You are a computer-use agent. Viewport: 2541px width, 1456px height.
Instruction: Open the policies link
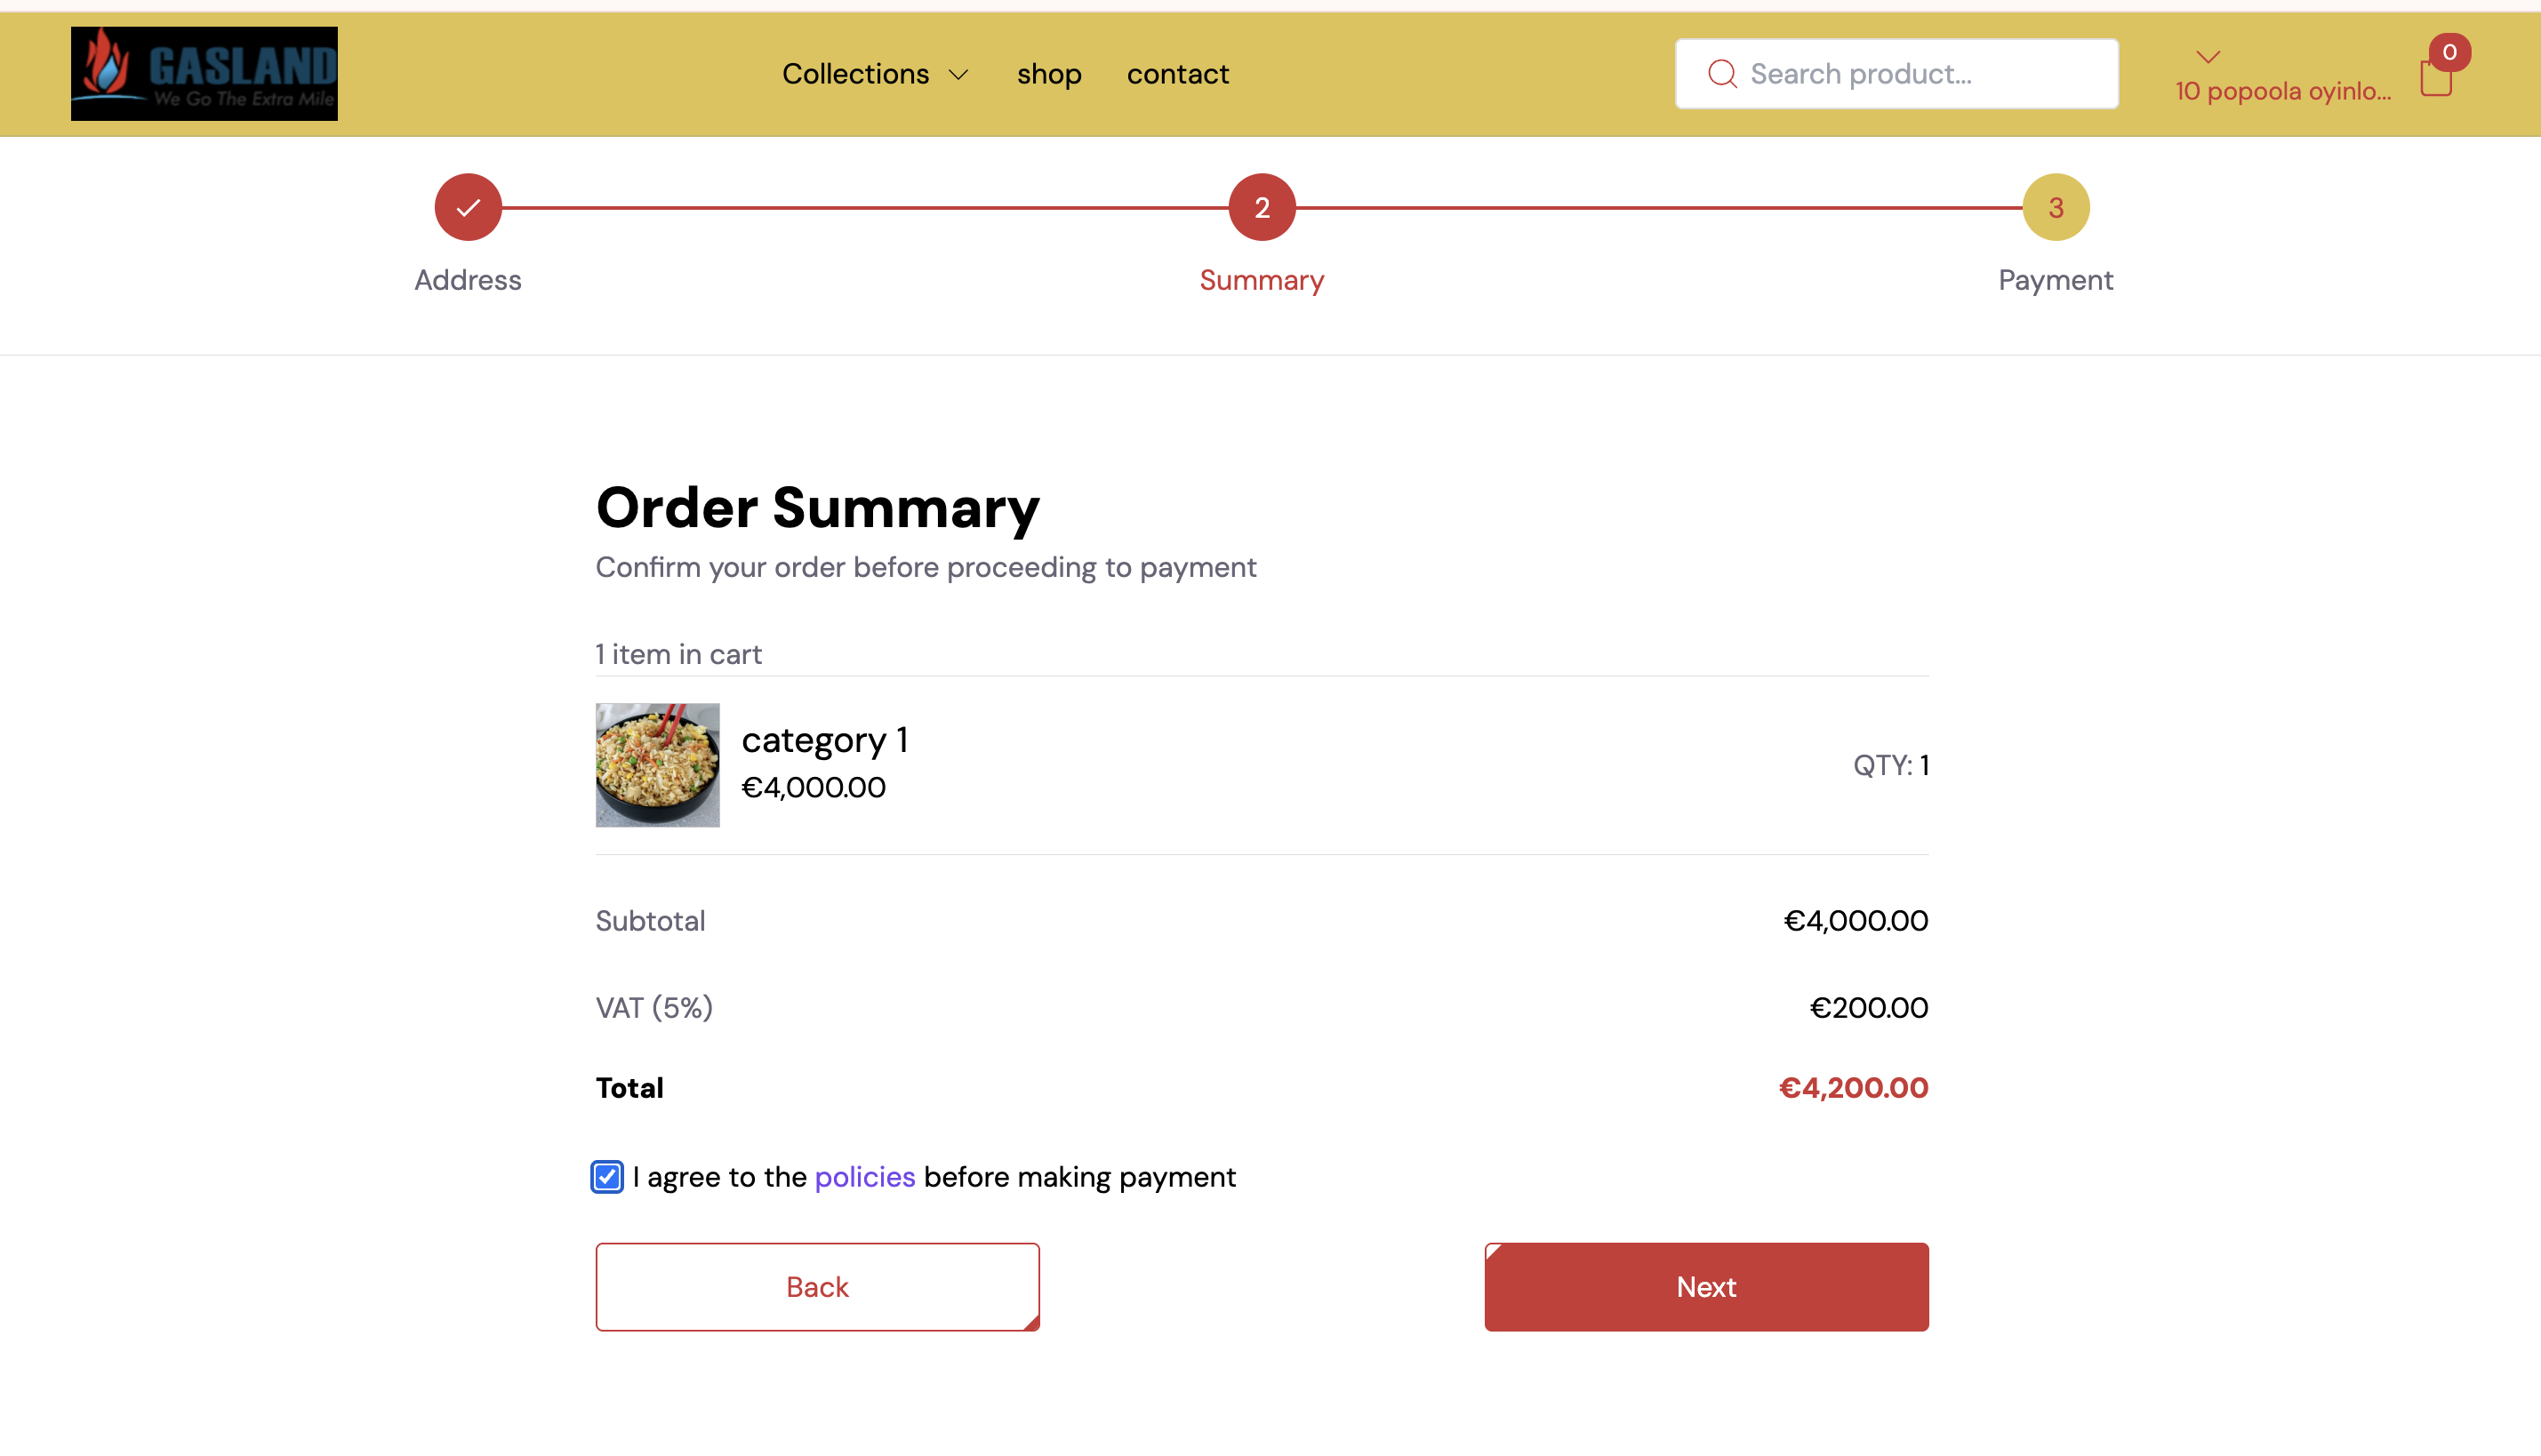point(865,1176)
